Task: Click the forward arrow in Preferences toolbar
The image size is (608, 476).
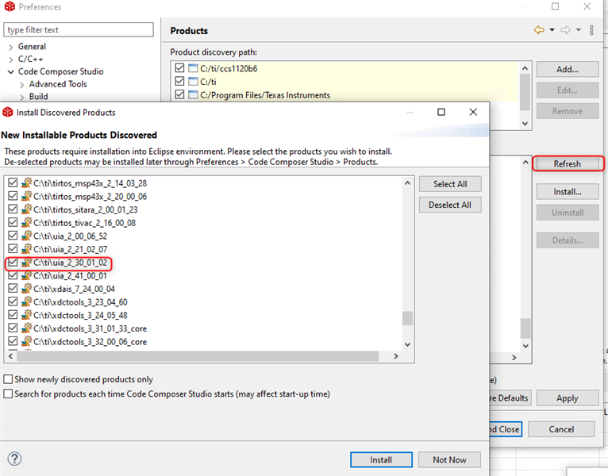Action: [565, 30]
